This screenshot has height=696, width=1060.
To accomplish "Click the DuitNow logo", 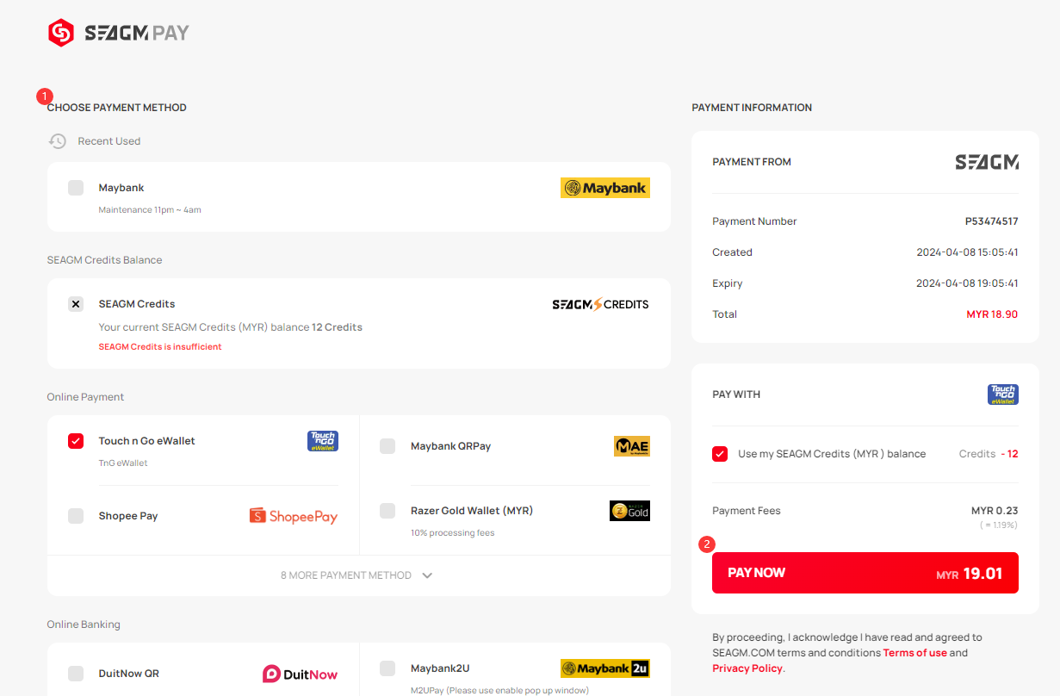I will [x=301, y=674].
